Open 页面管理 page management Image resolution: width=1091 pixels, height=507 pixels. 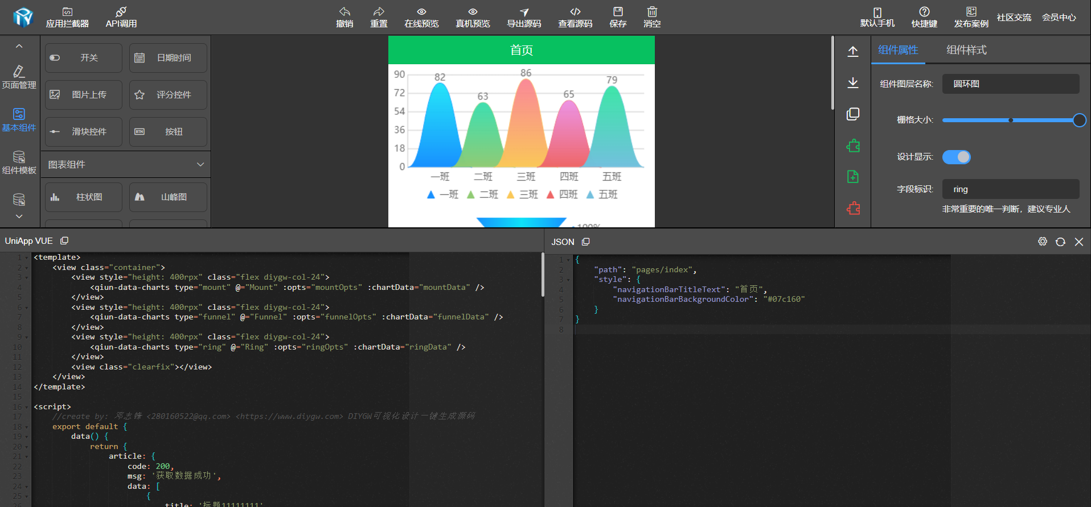click(19, 77)
